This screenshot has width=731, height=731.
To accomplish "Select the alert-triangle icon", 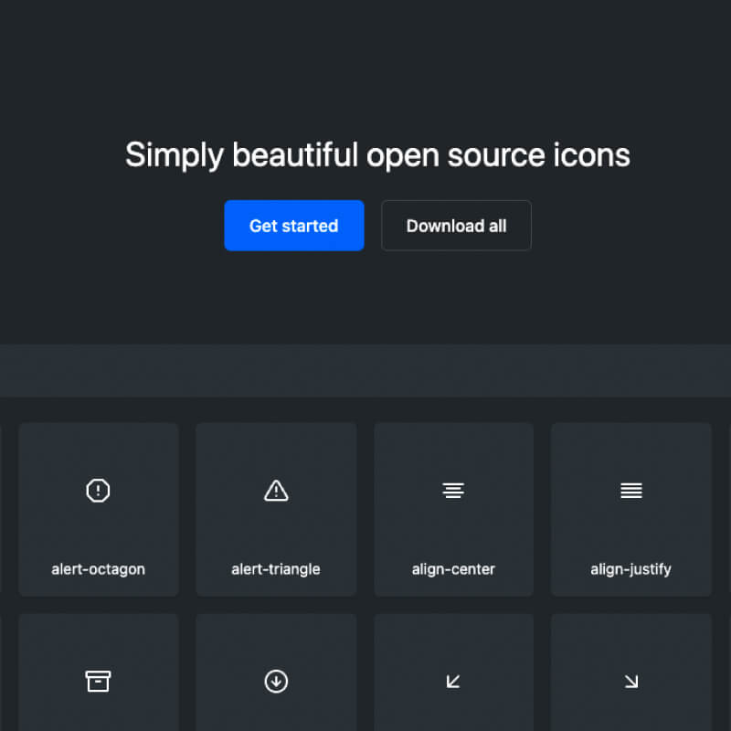I will (276, 491).
